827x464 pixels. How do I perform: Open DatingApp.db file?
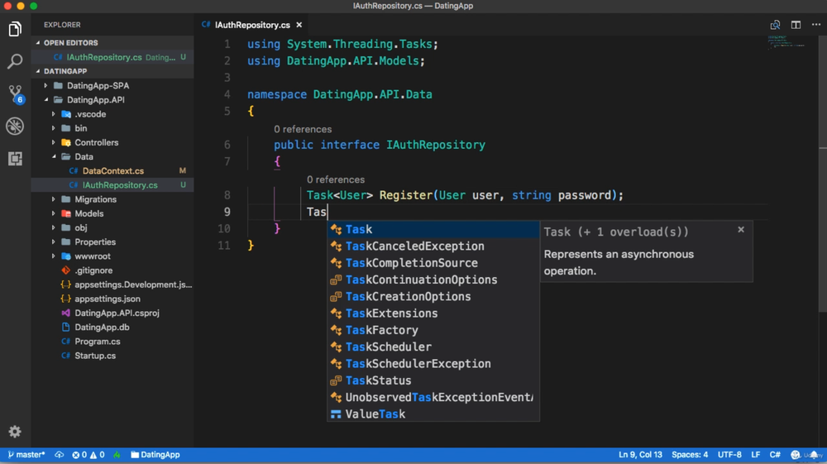point(112,328)
